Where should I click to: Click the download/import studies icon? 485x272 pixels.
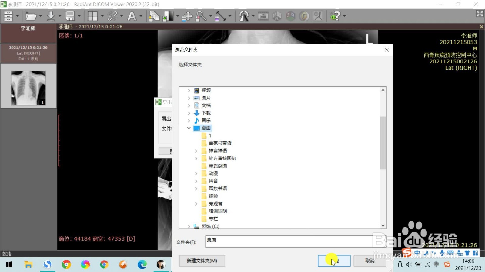(51, 16)
